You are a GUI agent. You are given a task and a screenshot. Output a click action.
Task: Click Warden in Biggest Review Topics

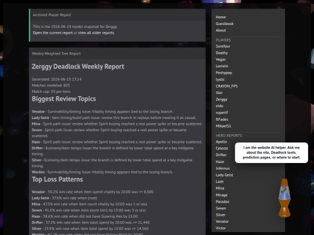tap(38, 172)
